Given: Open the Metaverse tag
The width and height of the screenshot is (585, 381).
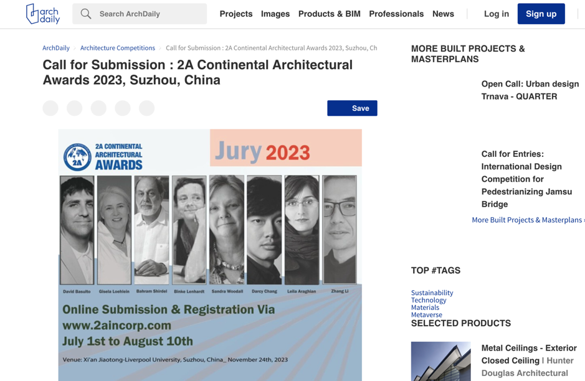Looking at the screenshot, I should (x=426, y=314).
